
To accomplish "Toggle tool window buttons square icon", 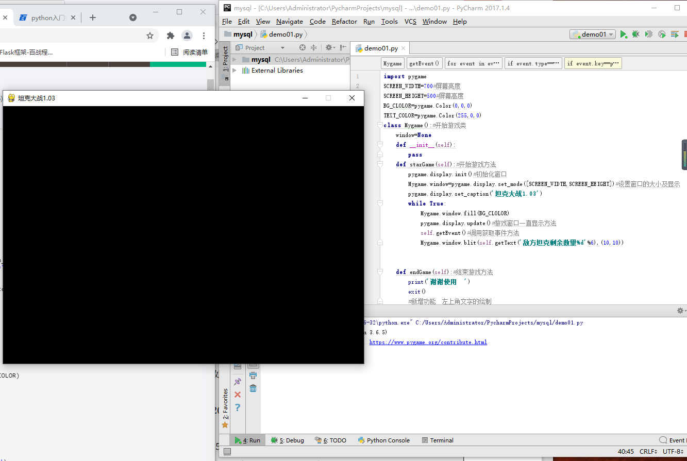I will [227, 452].
